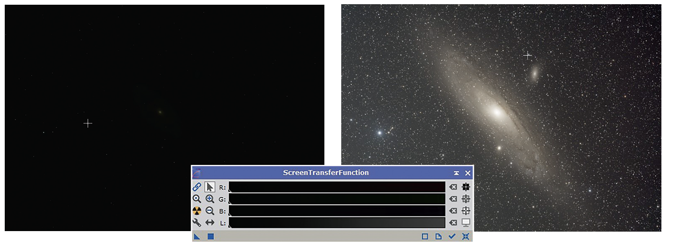Select the Zoom Out mode icon
The image size is (673, 250).
pos(210,211)
